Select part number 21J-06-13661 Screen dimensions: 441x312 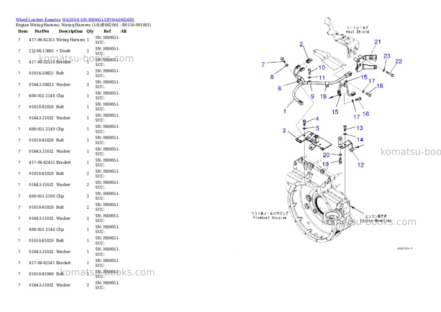41,51
